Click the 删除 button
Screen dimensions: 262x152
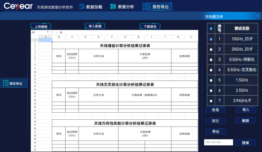[246, 121]
